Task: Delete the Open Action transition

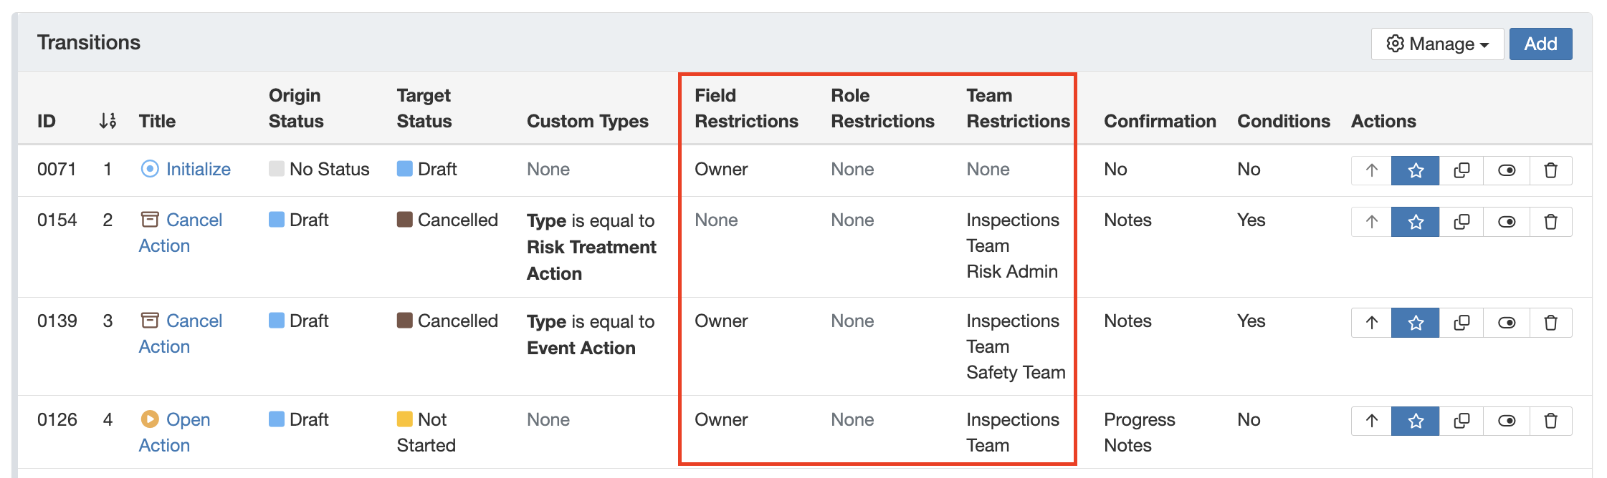Action: [1550, 421]
